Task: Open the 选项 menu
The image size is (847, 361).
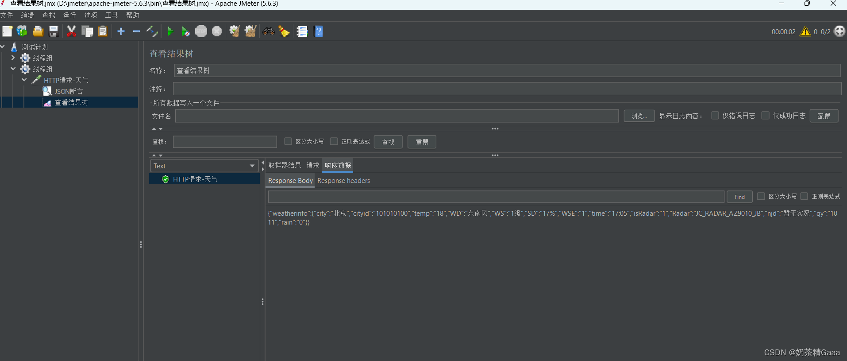Action: pos(91,15)
